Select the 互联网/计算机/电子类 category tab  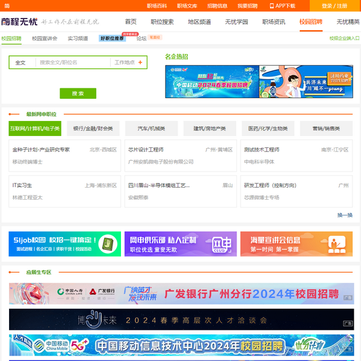pyautogui.click(x=35, y=129)
